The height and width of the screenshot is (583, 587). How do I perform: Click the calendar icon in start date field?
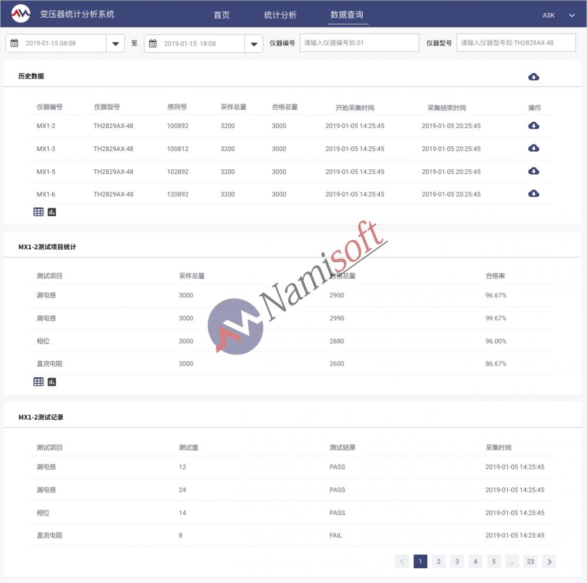click(x=14, y=43)
